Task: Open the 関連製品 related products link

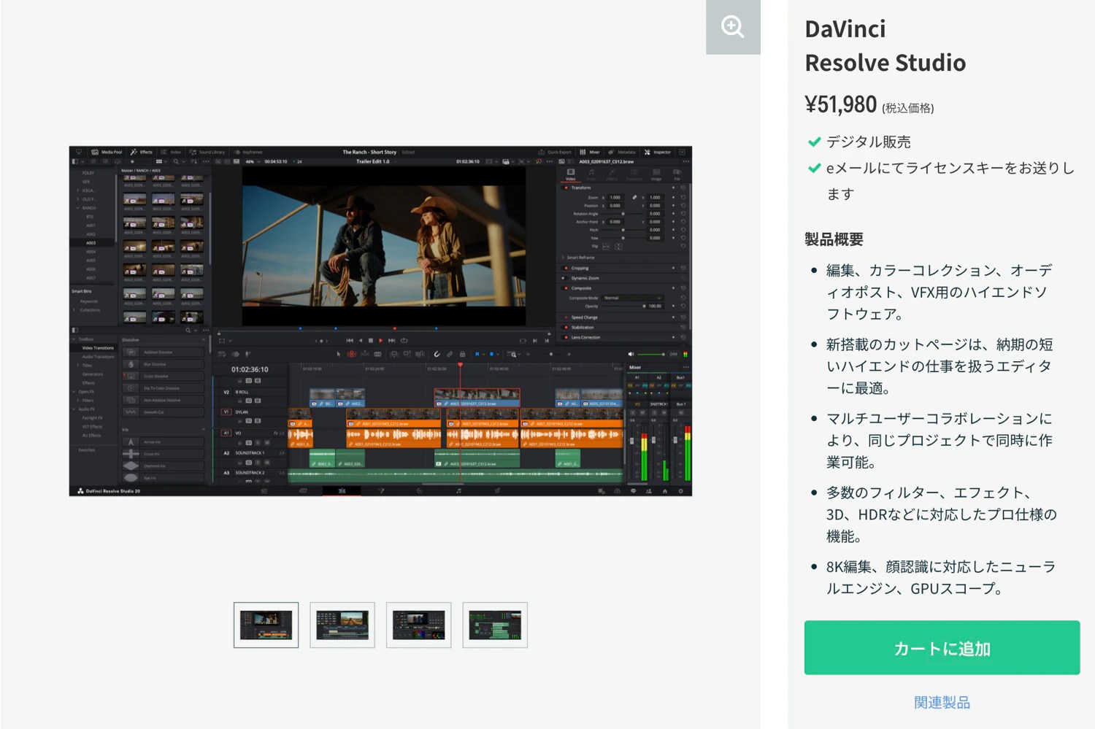Action: 942,703
